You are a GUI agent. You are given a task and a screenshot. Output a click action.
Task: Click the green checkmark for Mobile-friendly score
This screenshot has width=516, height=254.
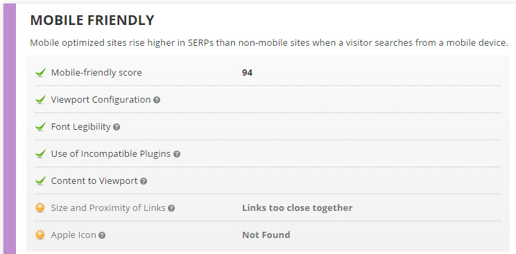pos(40,72)
